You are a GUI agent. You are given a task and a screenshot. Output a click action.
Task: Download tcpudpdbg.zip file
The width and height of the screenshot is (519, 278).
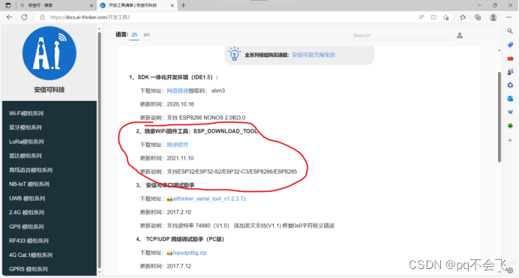click(190, 253)
